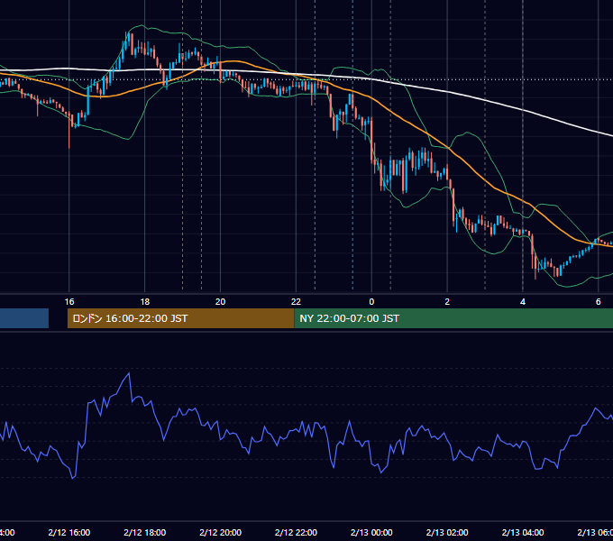Click hour label 6 on upper time axis
Screen dimensions: 613x541
click(599, 302)
